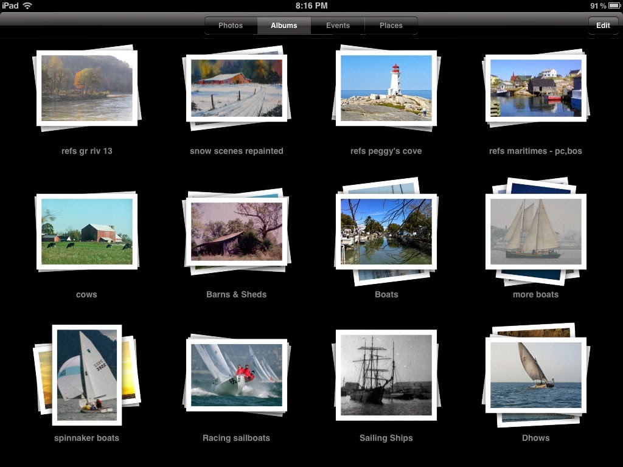Screen dimensions: 623x467
Task: Tap the Edit button
Action: (603, 26)
